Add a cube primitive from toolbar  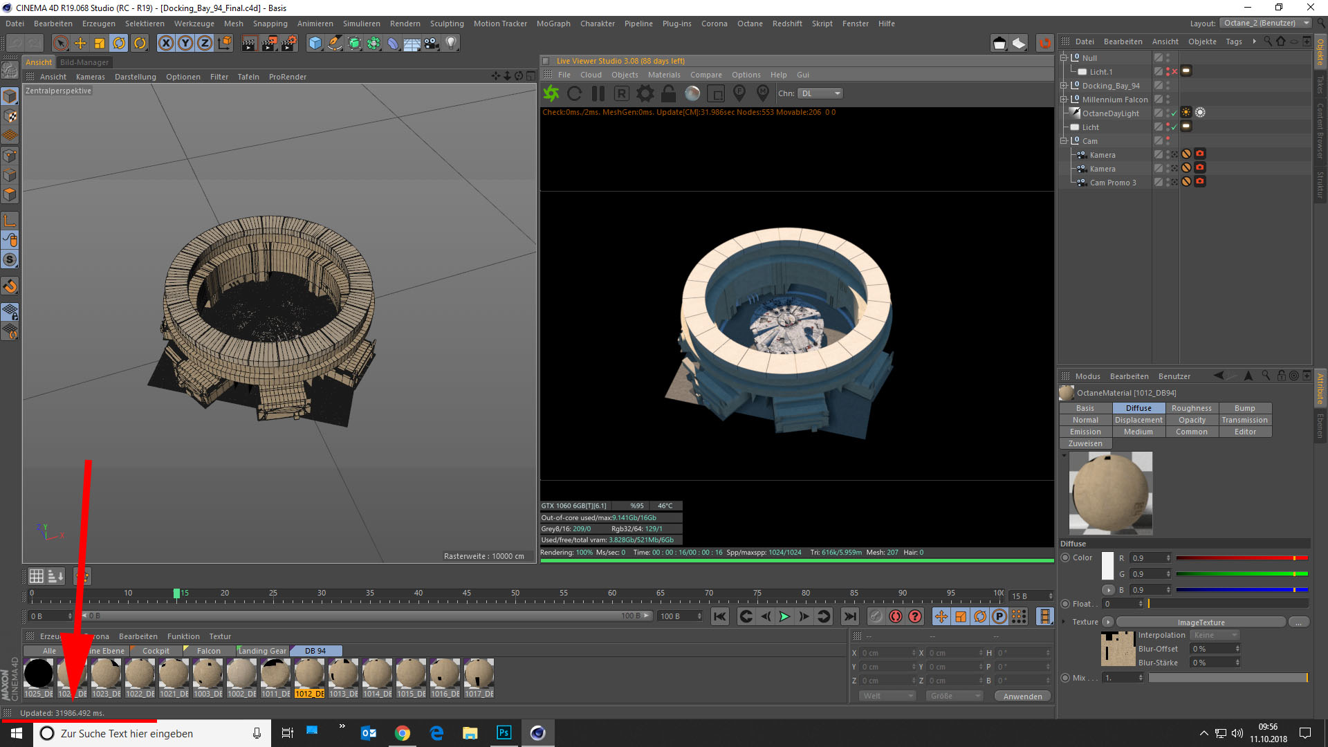pos(315,44)
